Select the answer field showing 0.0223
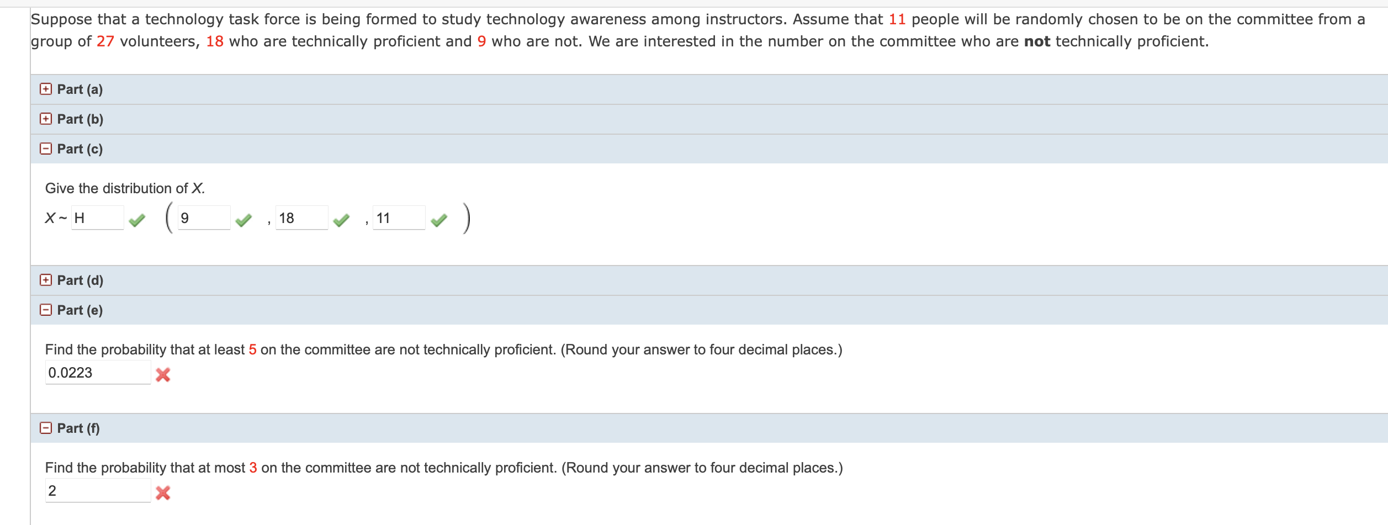This screenshot has width=1388, height=525. (x=97, y=373)
